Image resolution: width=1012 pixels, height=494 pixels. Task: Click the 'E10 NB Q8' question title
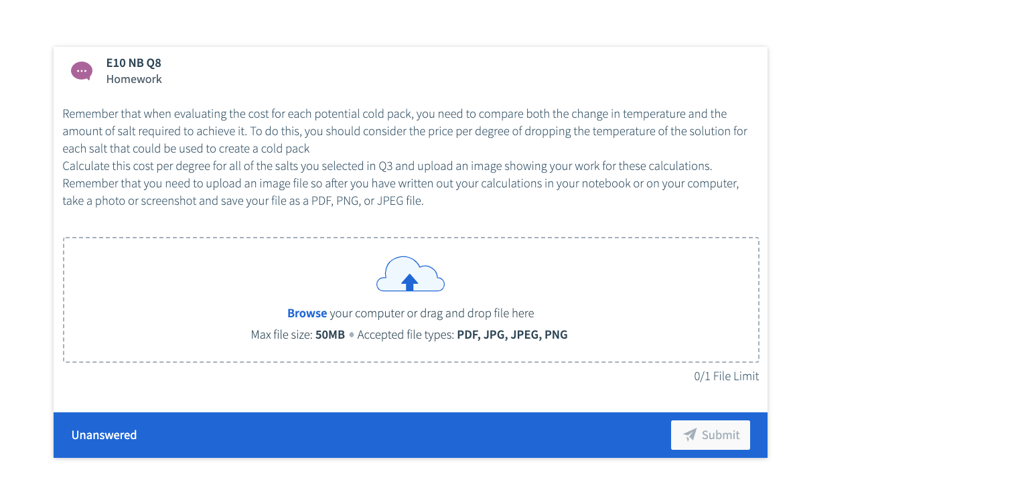[134, 63]
